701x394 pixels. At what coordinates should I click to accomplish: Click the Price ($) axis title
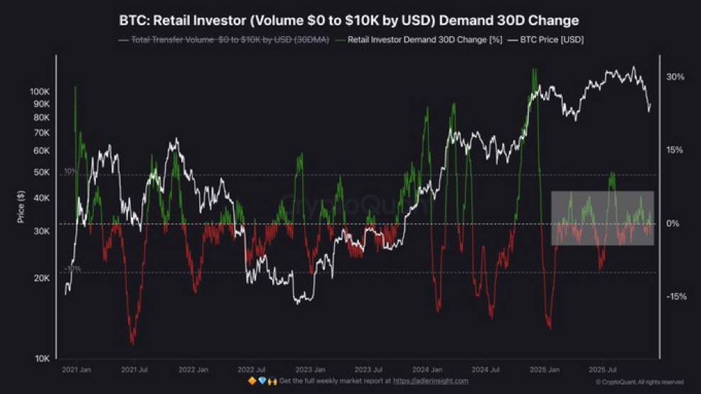click(21, 207)
